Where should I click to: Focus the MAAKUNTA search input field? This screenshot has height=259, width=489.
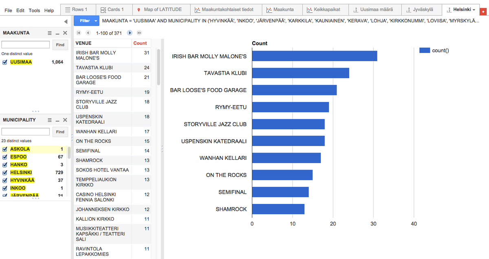tap(26, 44)
